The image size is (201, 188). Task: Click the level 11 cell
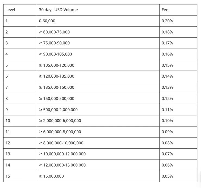coord(8,132)
